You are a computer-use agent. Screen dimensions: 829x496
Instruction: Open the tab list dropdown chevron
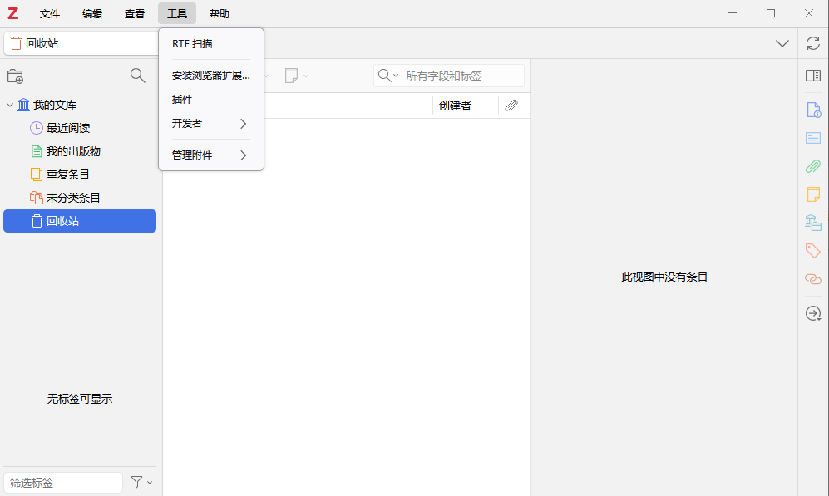tap(782, 43)
